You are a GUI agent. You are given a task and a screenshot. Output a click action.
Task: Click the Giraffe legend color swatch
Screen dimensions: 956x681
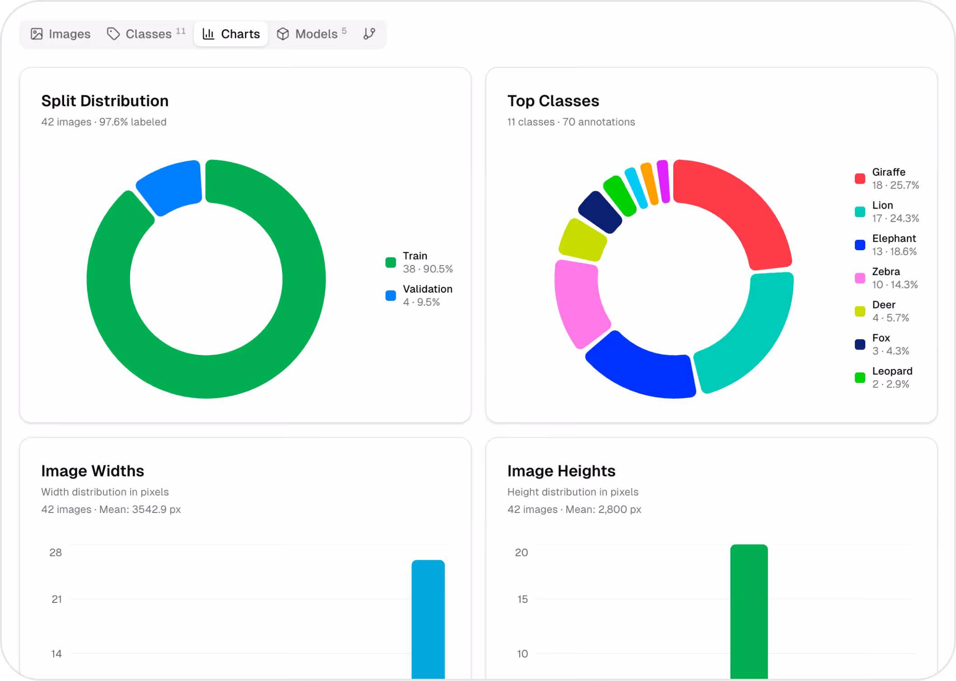860,178
